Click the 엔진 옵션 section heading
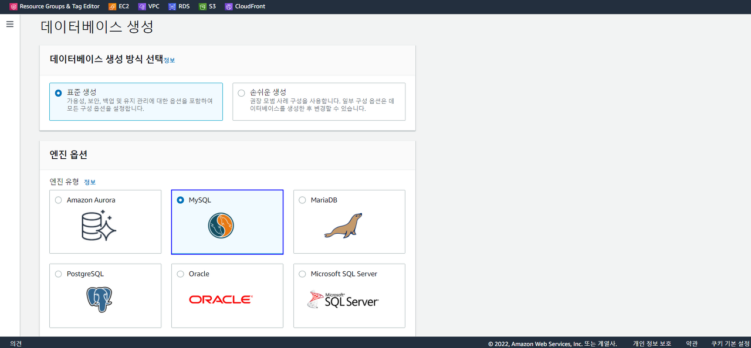Screen dimensions: 751x348 [x=69, y=155]
